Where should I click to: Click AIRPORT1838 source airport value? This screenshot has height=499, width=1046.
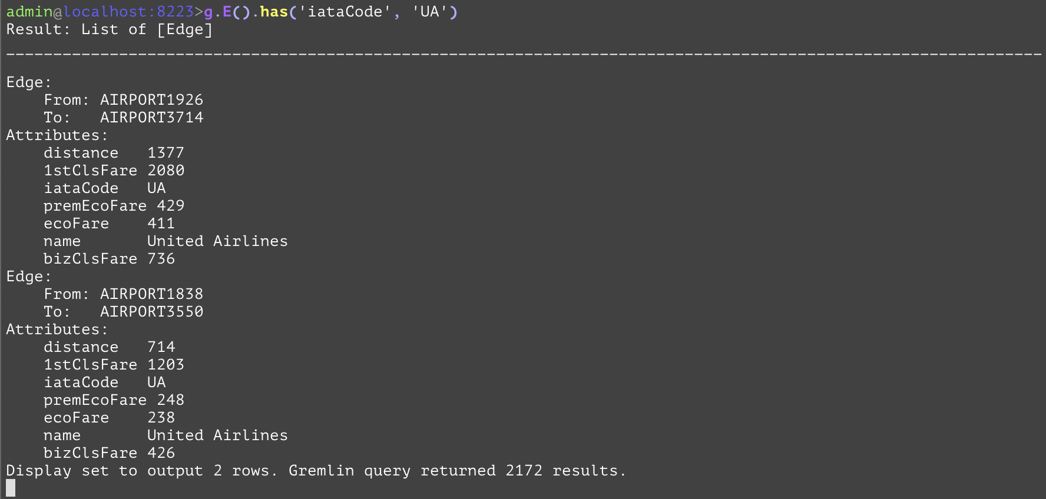[x=151, y=294]
